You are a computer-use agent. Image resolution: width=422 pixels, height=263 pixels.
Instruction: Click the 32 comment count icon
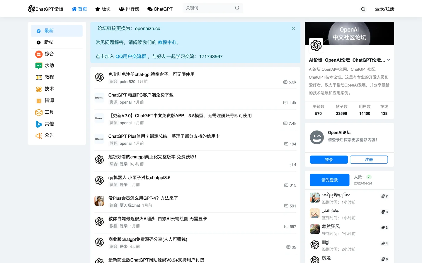coord(288,247)
